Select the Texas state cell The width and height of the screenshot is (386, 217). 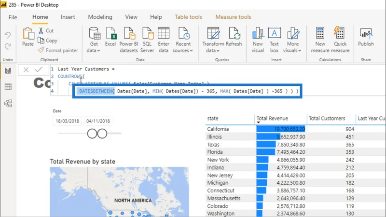[213, 145]
